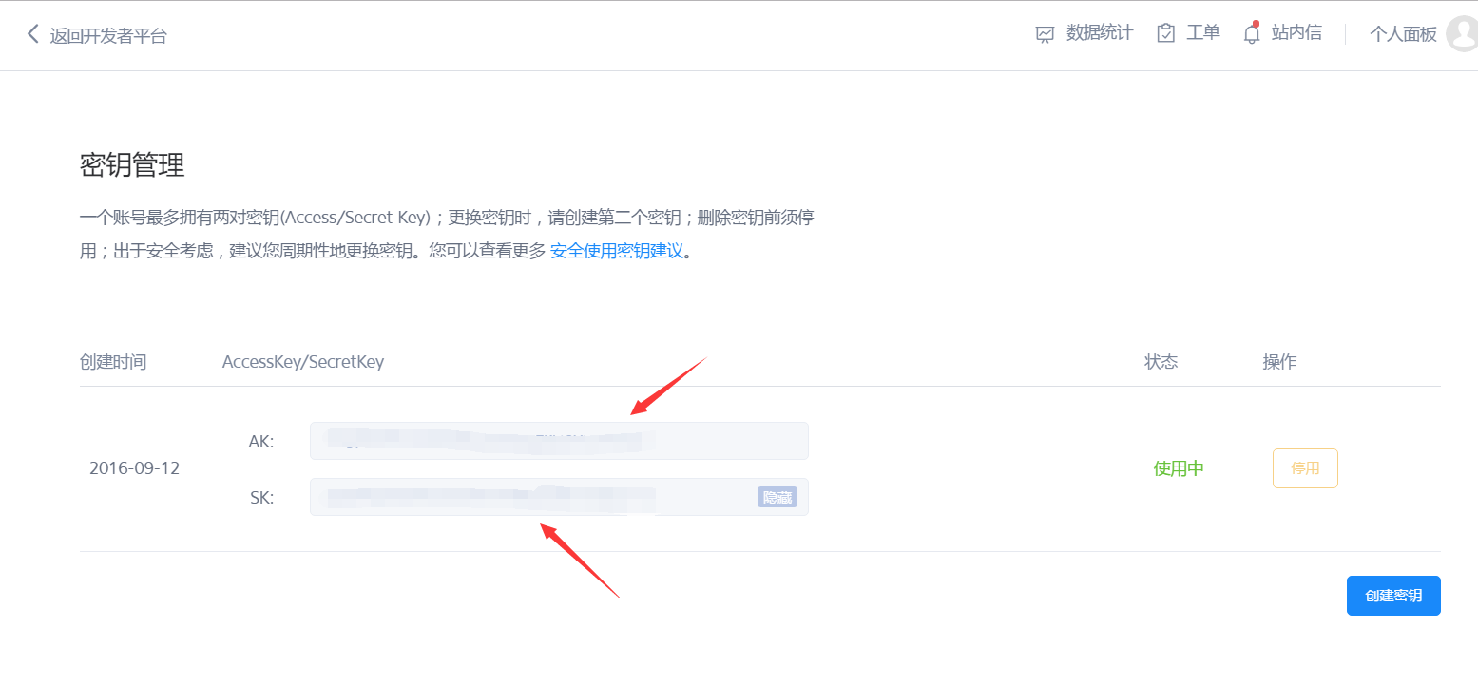Disable the key with 停用 button
Screen dimensions: 1478x685
tap(1305, 468)
